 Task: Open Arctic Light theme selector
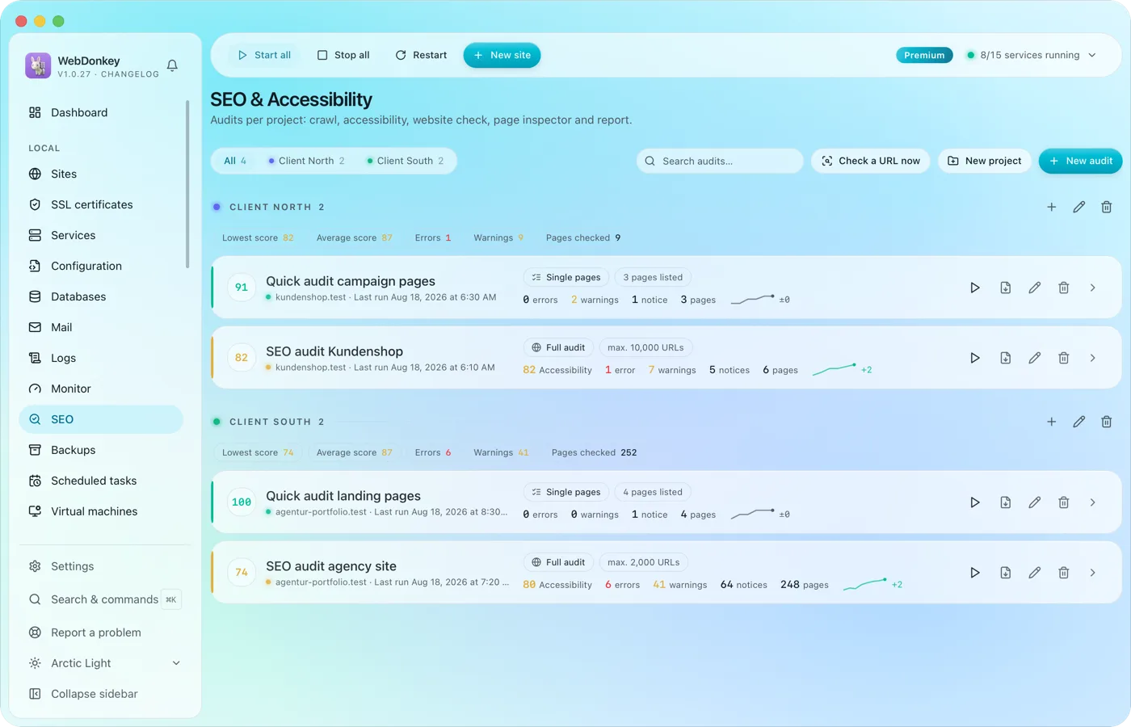[x=104, y=663]
